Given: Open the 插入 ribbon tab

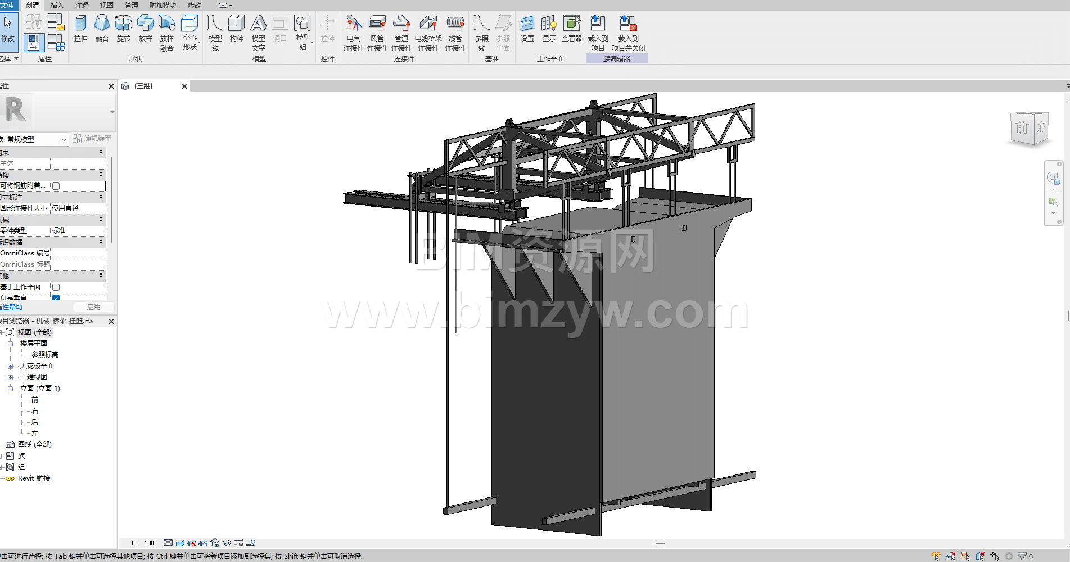Looking at the screenshot, I should tap(57, 5).
